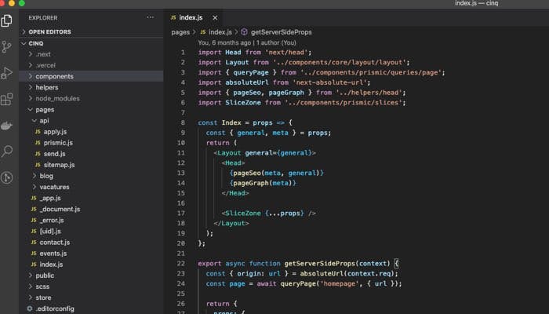Screen dimensions: 549x314
Task: Open Source Control view
Action: coord(6,46)
